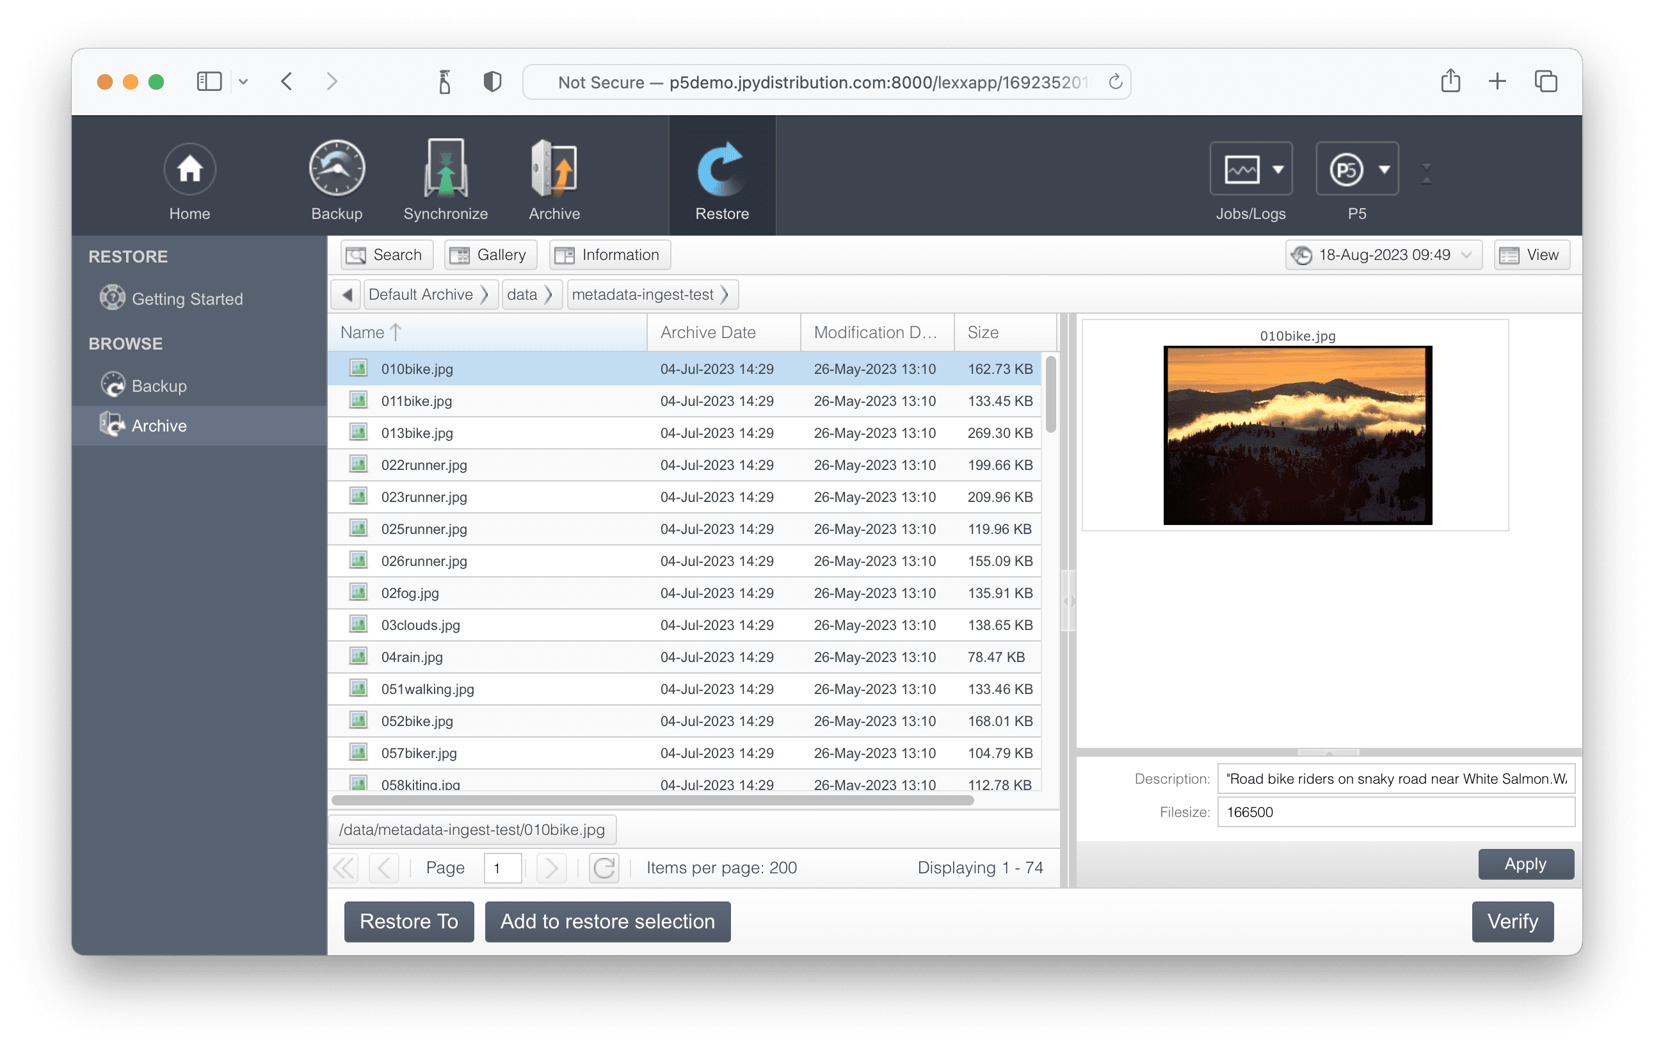Toggle Safari sidebar button
The image size is (1654, 1050).
point(209,82)
